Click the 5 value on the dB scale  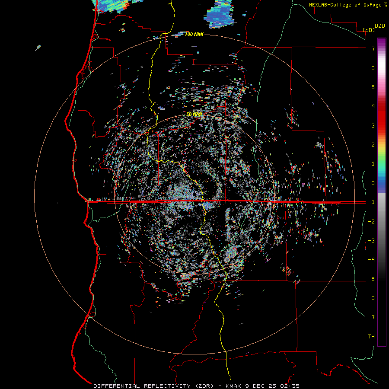373,87
